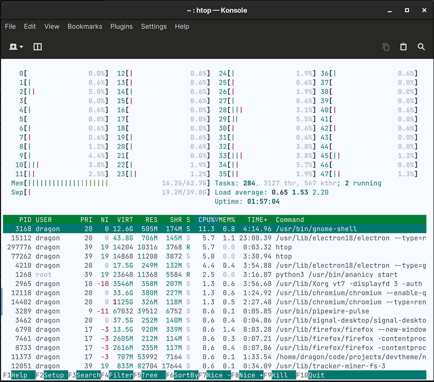Click the F9 Kill button
This screenshot has width=434, height=382.
[x=280, y=375]
